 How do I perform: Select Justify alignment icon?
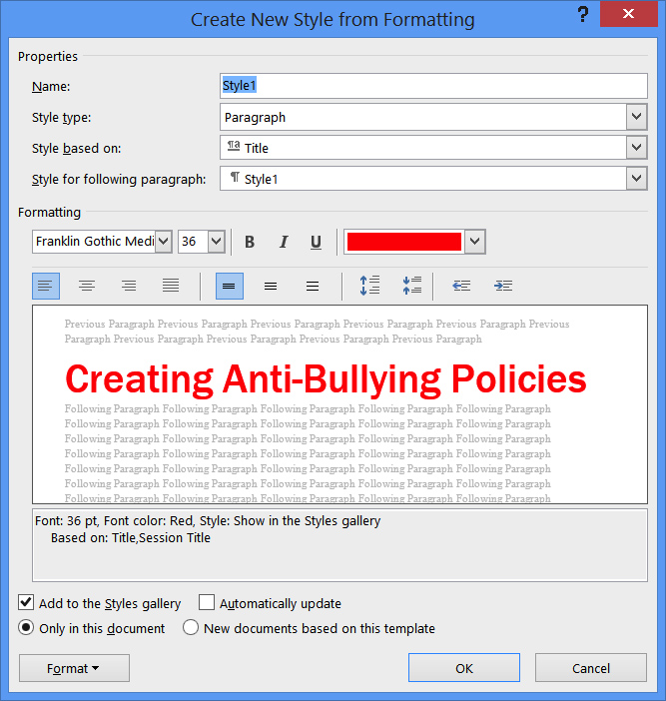(x=171, y=286)
